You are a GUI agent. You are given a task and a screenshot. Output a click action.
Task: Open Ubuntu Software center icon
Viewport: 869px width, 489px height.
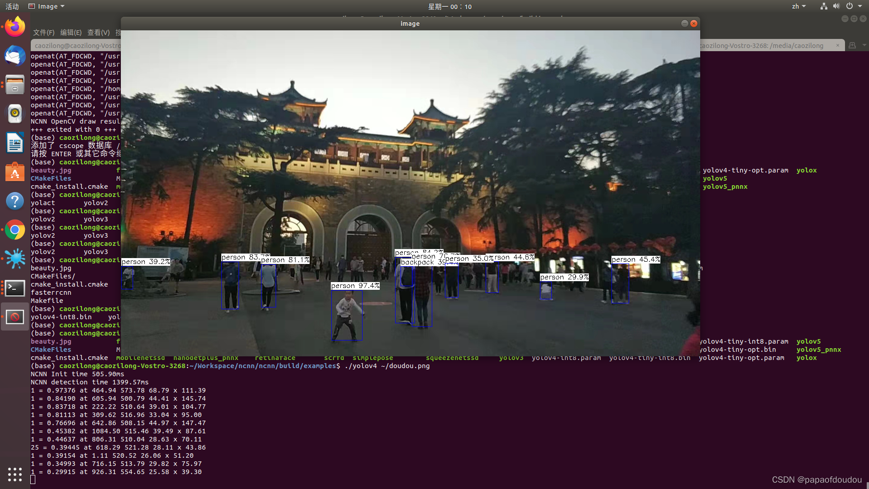tap(15, 172)
